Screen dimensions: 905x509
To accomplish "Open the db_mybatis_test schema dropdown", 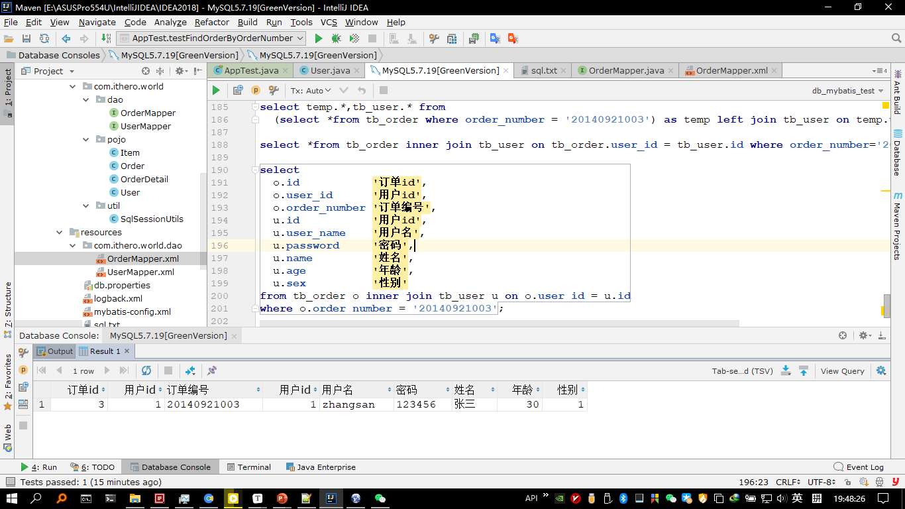I will [848, 90].
